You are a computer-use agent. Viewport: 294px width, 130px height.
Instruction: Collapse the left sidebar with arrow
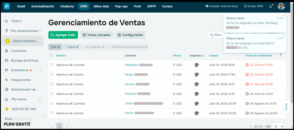pyautogui.click(x=45, y=116)
